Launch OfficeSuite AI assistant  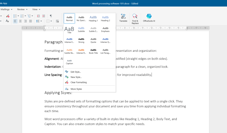(x=149, y=18)
